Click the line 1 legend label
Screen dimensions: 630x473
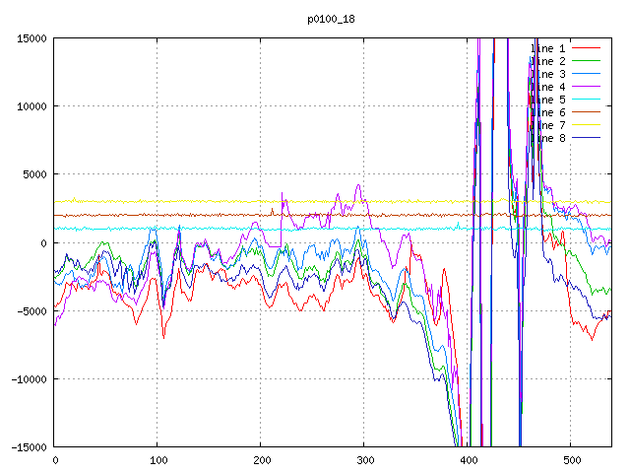point(548,48)
